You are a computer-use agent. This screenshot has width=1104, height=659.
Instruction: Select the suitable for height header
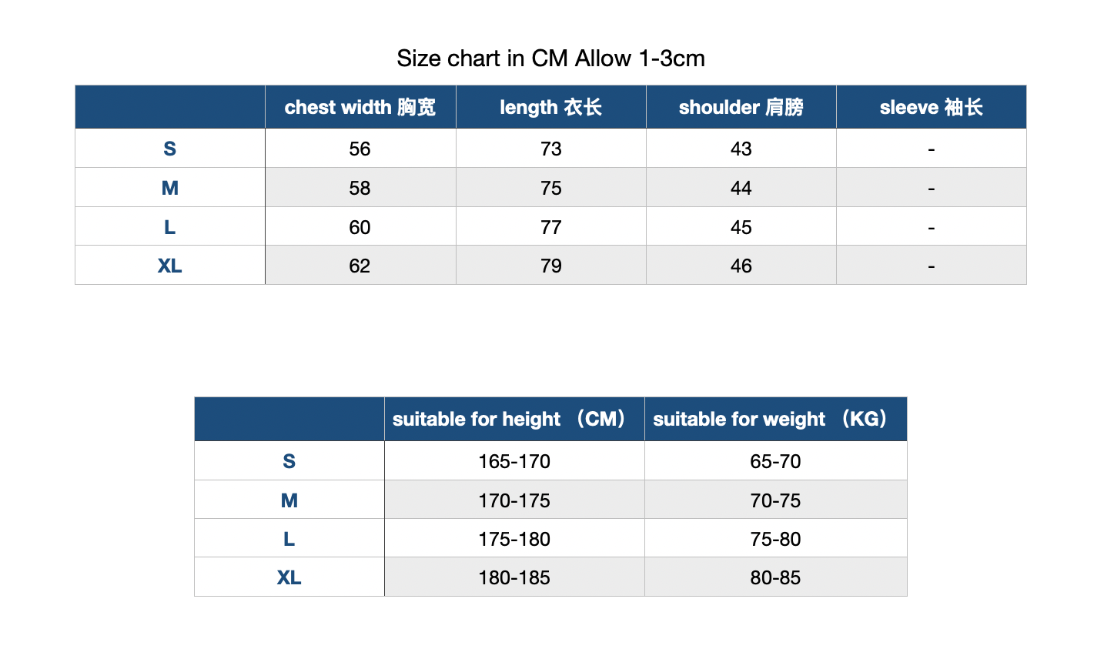click(x=514, y=419)
